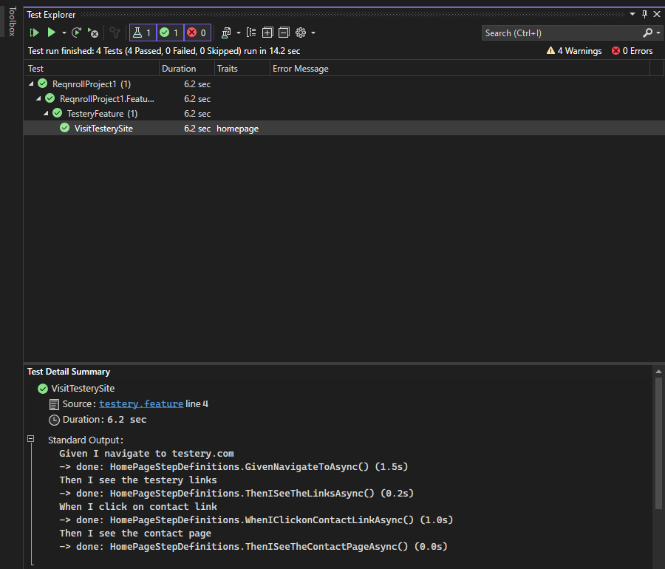Toggle the Test Explorer pin
Viewport: 665px width, 569px height.
click(645, 14)
